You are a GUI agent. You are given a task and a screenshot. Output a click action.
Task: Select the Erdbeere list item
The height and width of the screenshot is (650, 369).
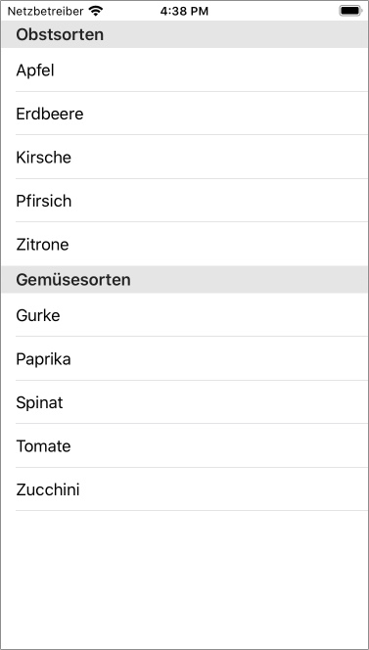(x=184, y=114)
